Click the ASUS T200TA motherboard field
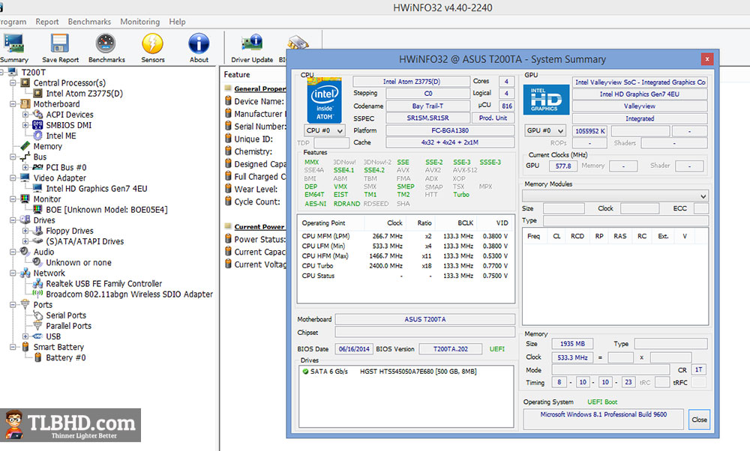The width and height of the screenshot is (750, 451). pos(424,319)
